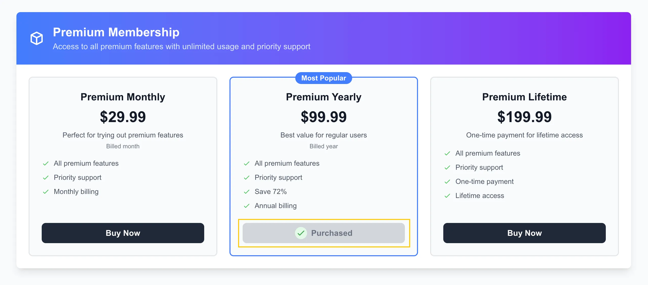This screenshot has width=648, height=285.
Task: Click checkmark beside Monthly billing
Action: pos(46,192)
